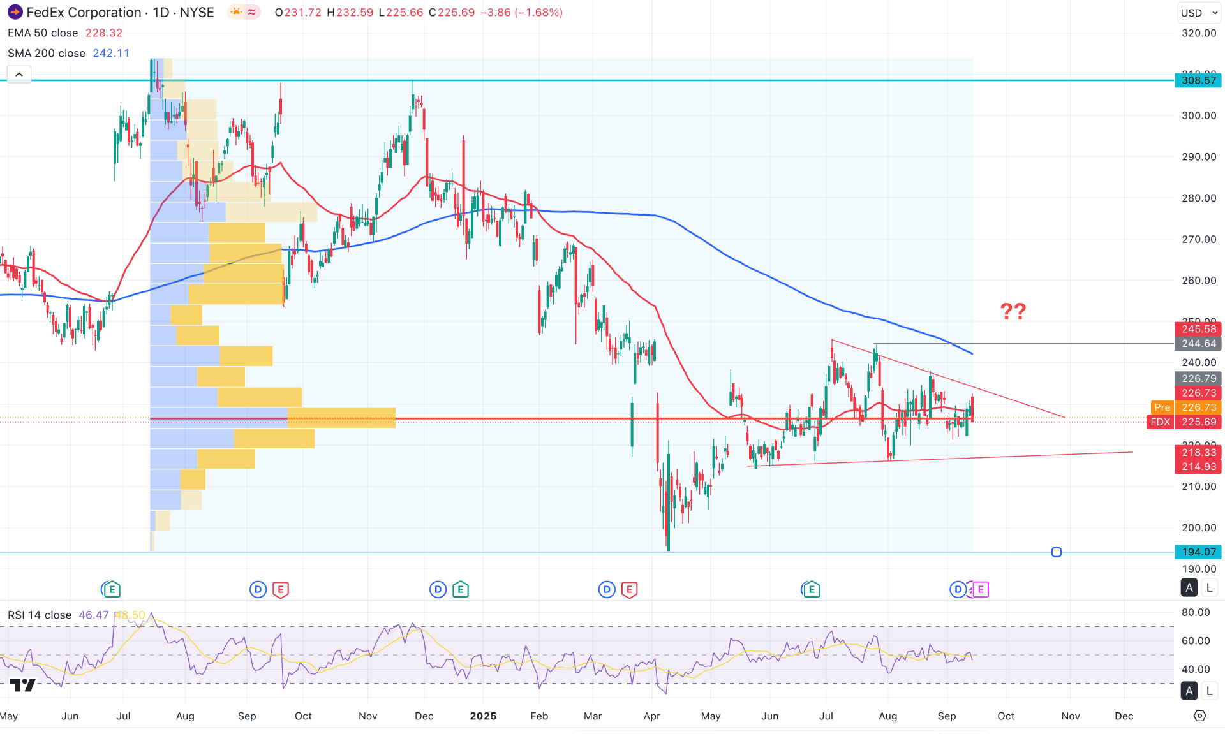Click the FDX 225.69 last price label
The height and width of the screenshot is (734, 1225).
pyautogui.click(x=1184, y=422)
